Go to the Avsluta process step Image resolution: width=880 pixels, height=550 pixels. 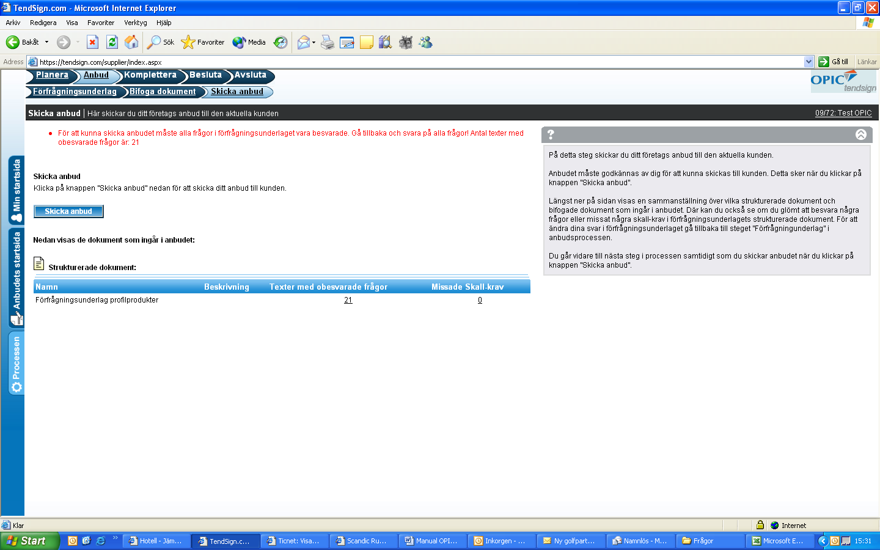tap(251, 75)
